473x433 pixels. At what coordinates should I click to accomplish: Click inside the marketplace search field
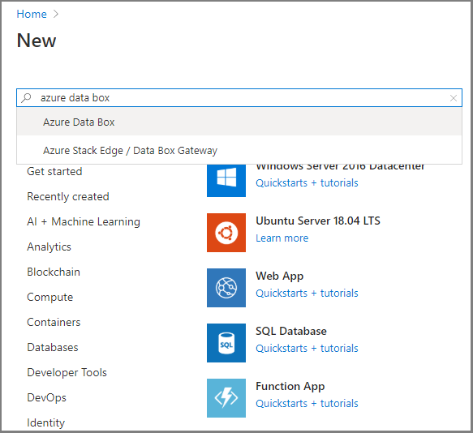[239, 97]
